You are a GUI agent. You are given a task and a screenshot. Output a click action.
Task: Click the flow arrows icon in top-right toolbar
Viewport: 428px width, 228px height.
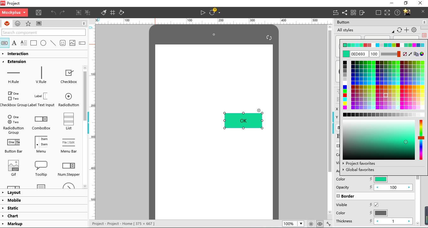click(336, 13)
